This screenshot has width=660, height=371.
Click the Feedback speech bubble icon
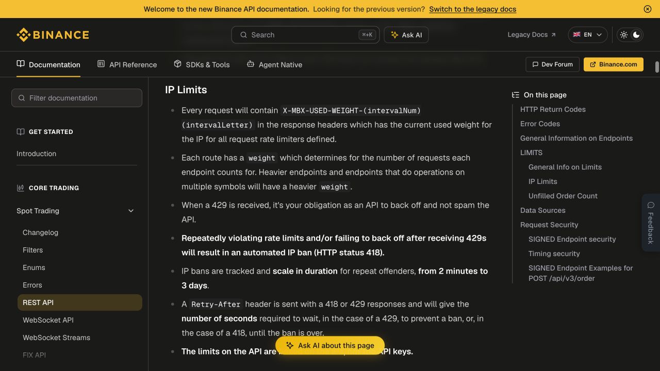pyautogui.click(x=651, y=205)
